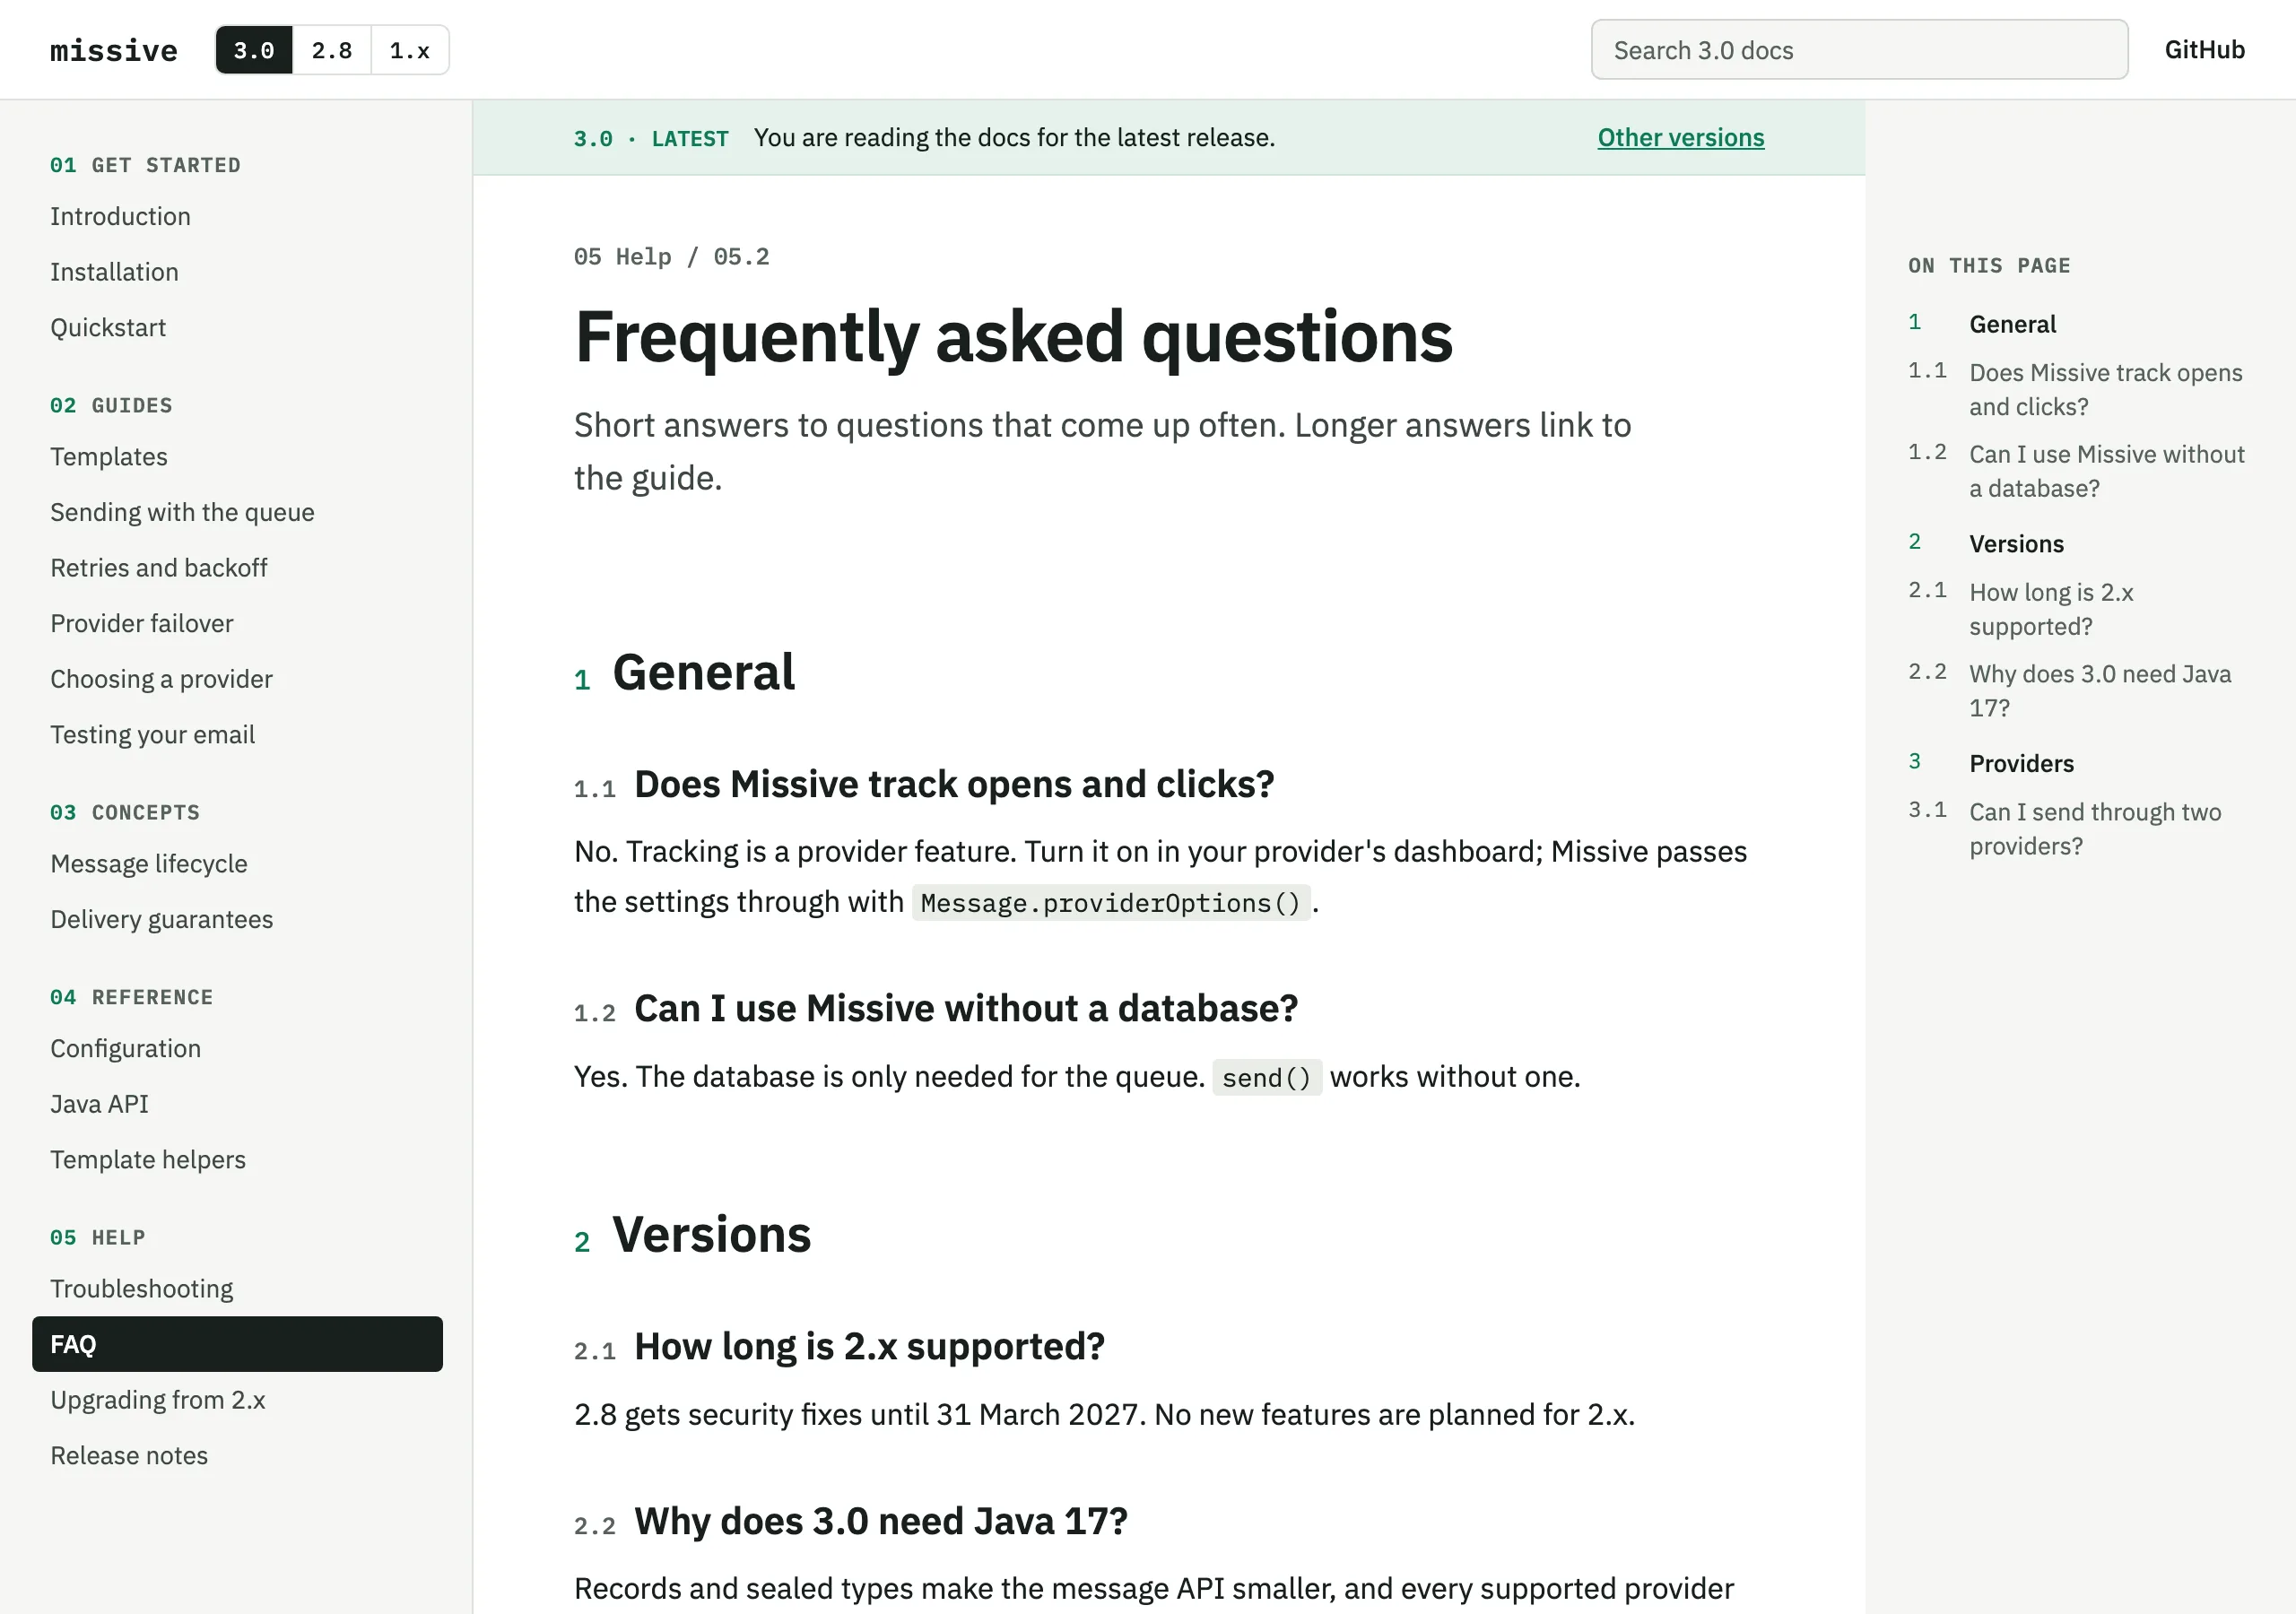Jump to 'How long is 2.x supported?' in table of contents
This screenshot has width=2296, height=1614.
coord(2051,609)
